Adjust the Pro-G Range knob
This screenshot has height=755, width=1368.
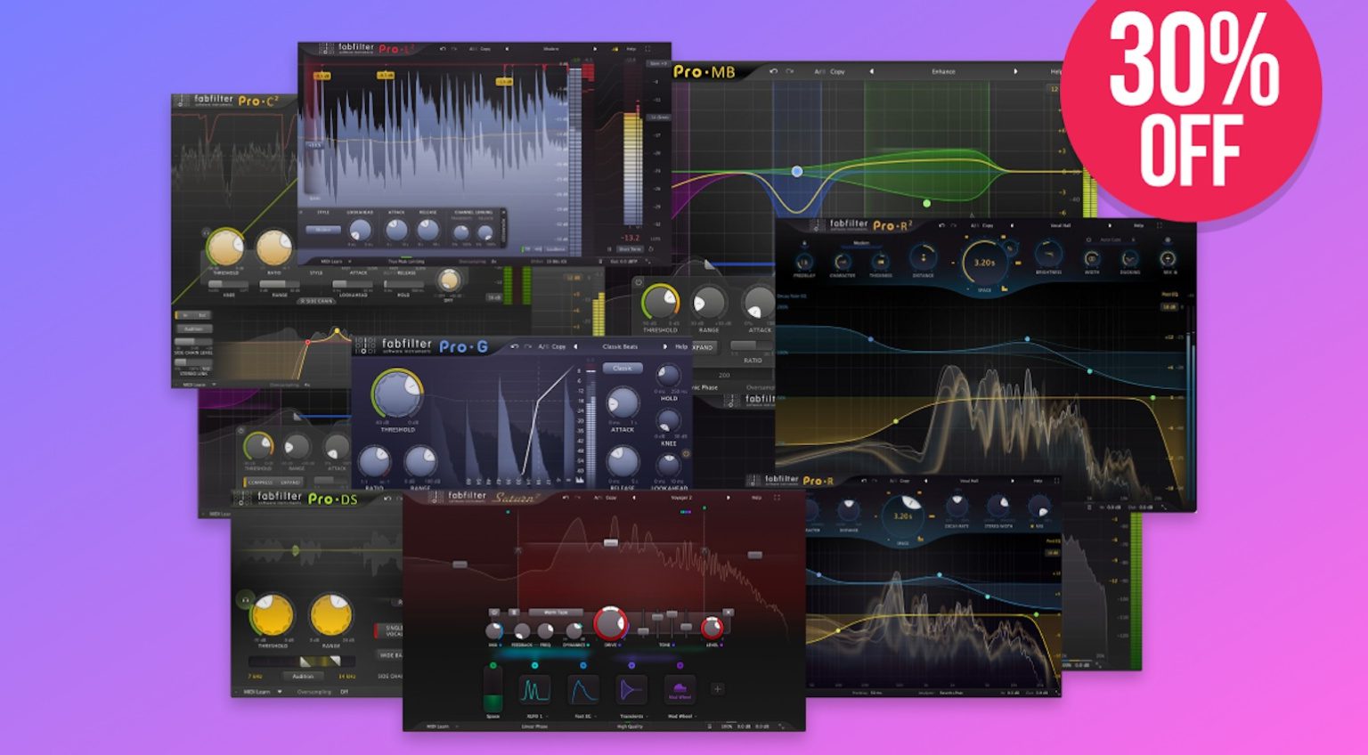[420, 461]
